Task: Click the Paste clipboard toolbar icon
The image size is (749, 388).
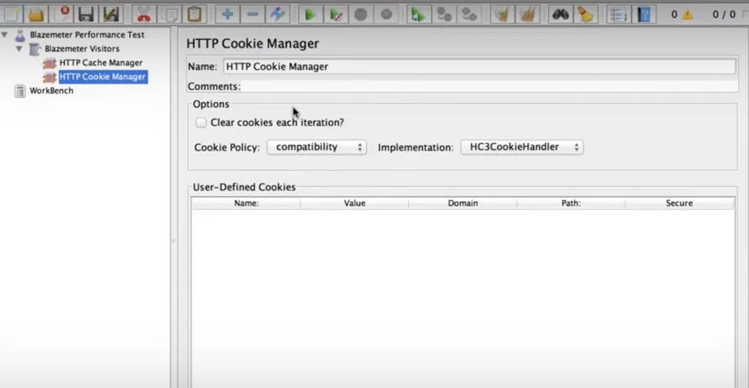Action: tap(194, 15)
